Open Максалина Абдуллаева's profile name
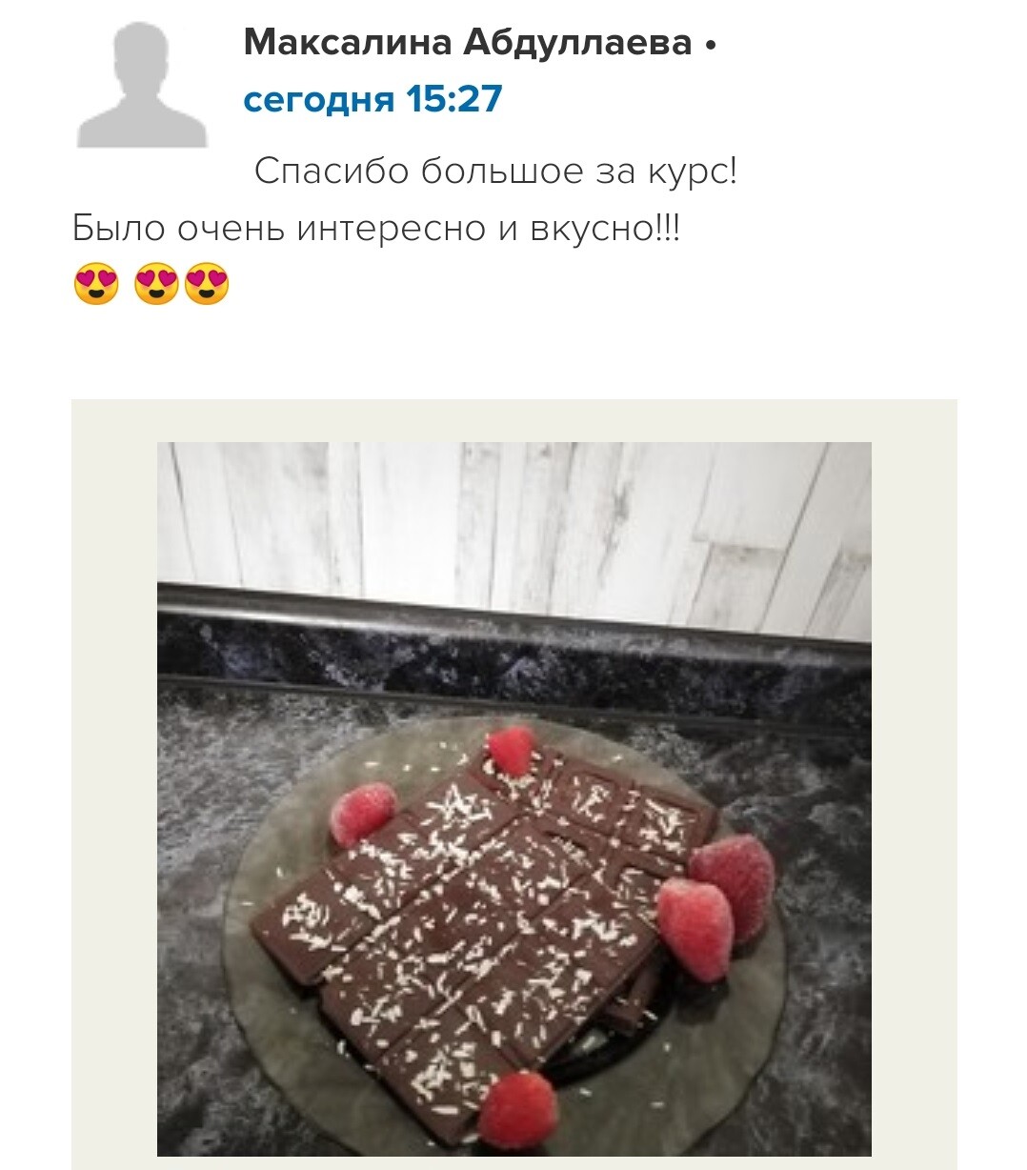1027x1170 pixels. pos(468,43)
